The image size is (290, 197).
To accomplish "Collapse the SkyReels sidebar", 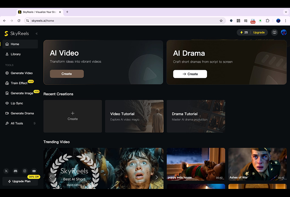I will click(x=37, y=34).
